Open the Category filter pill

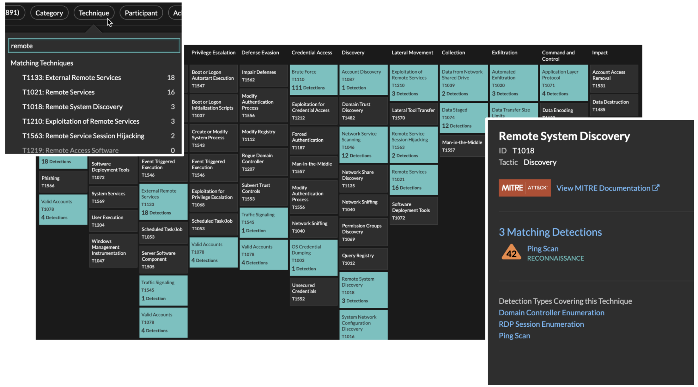pos(49,13)
